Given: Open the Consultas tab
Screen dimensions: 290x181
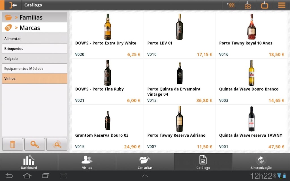Looking at the screenshot, I should click(x=145, y=161).
